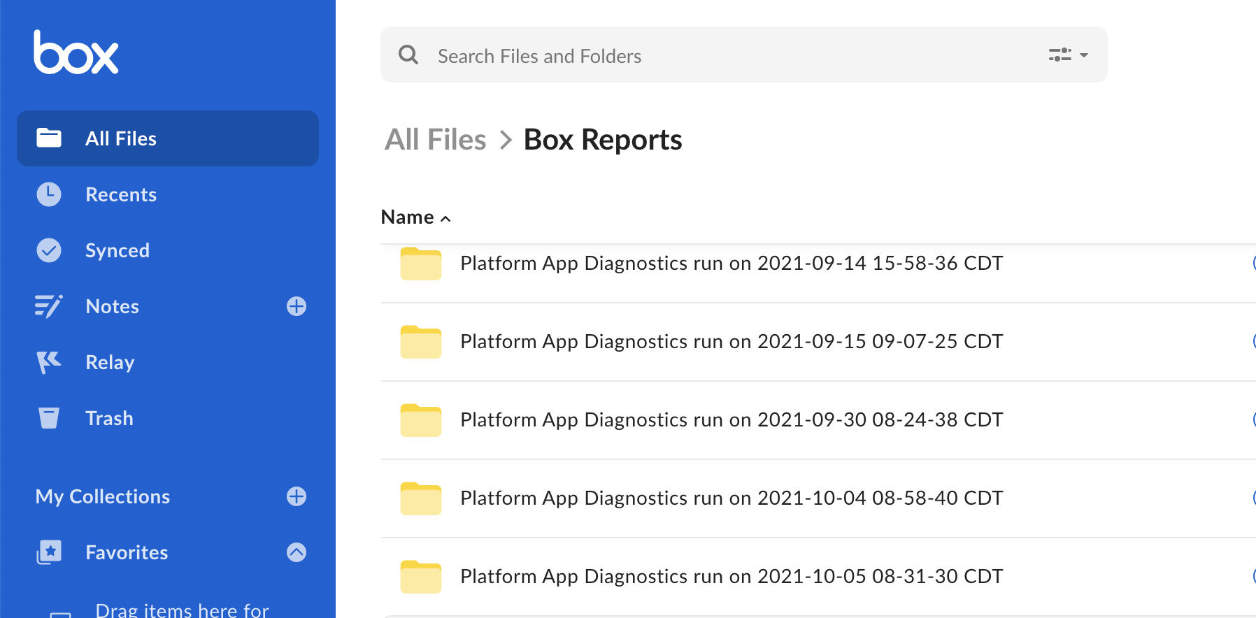Click the Relay flag icon
Viewport: 1256px width, 618px height.
coord(49,362)
